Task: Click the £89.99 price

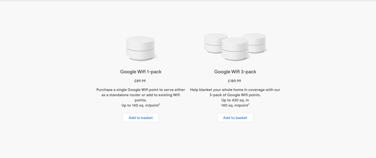Action: (140, 81)
